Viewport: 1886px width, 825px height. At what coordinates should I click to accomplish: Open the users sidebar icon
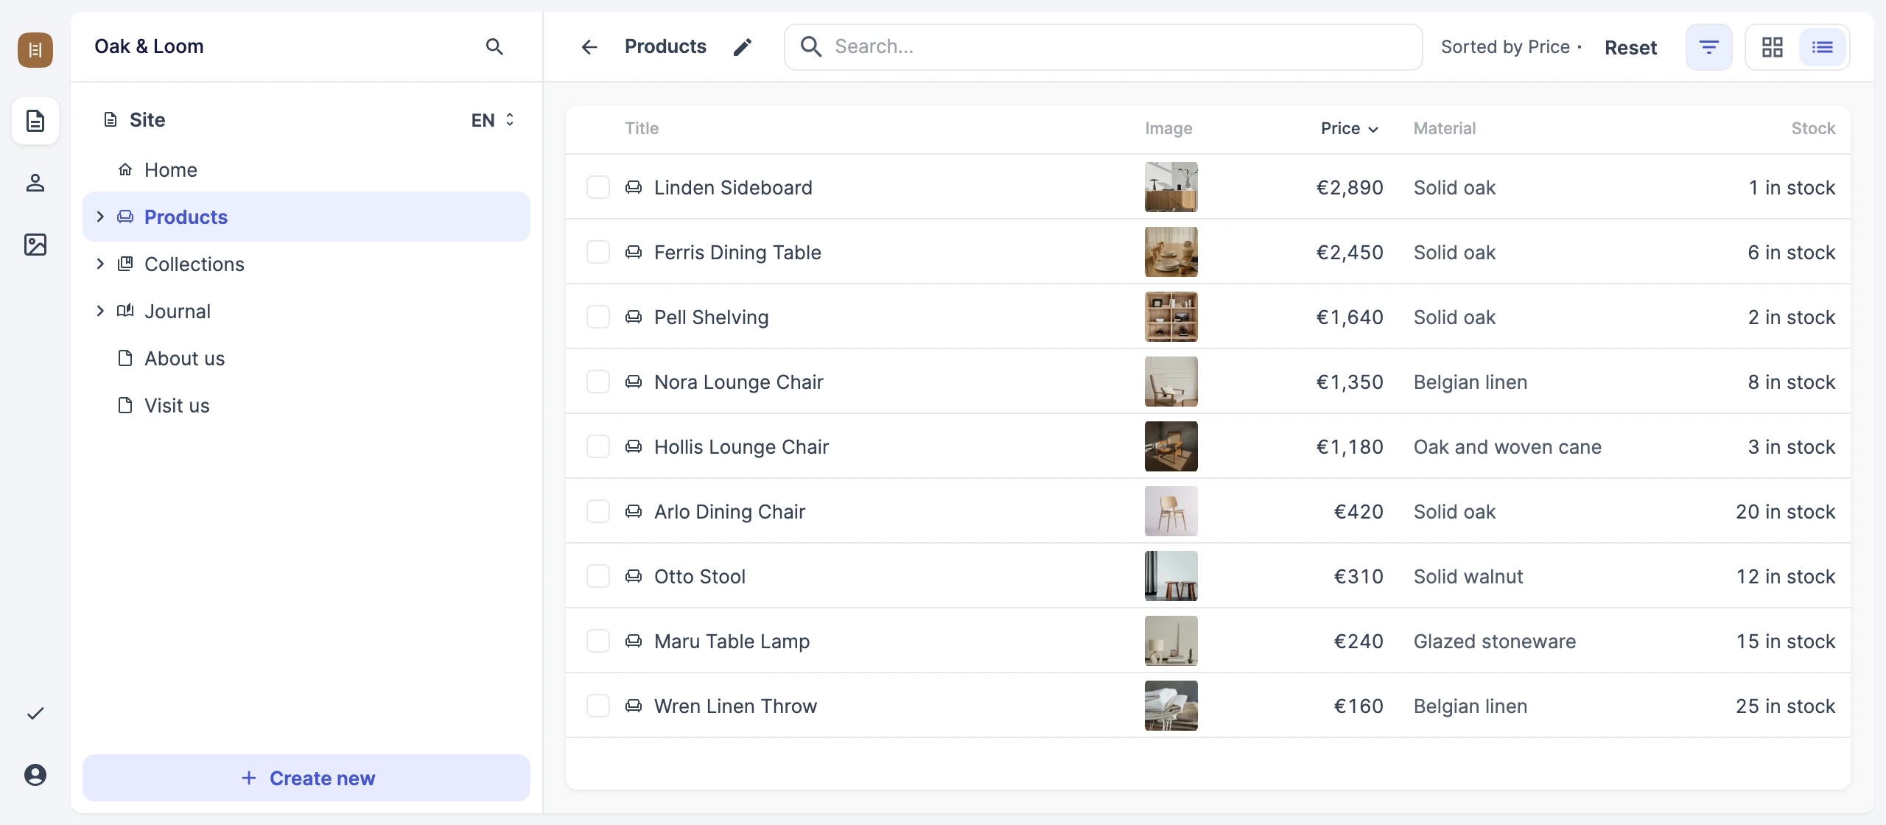click(35, 183)
